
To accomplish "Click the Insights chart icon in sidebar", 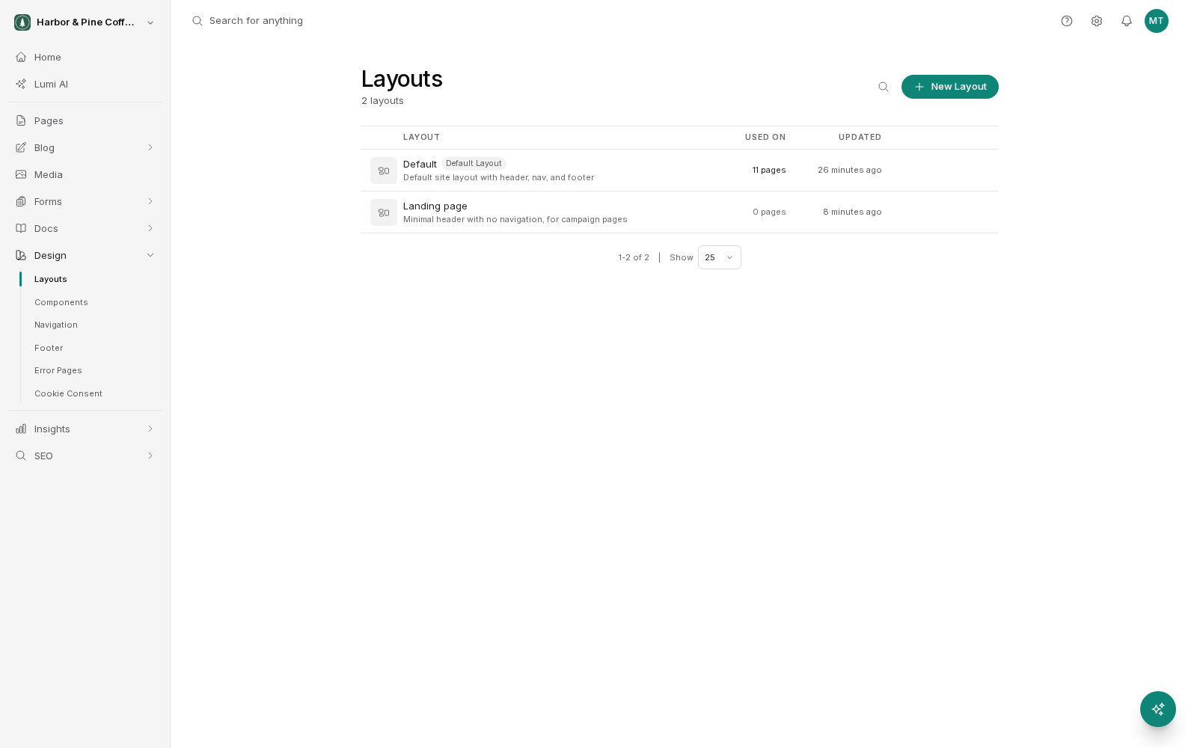I will tap(21, 429).
